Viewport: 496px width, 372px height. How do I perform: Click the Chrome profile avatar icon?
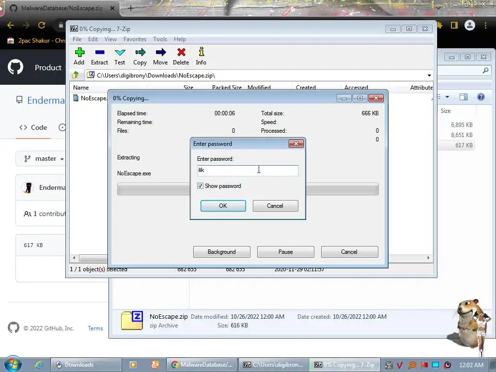tap(470, 25)
